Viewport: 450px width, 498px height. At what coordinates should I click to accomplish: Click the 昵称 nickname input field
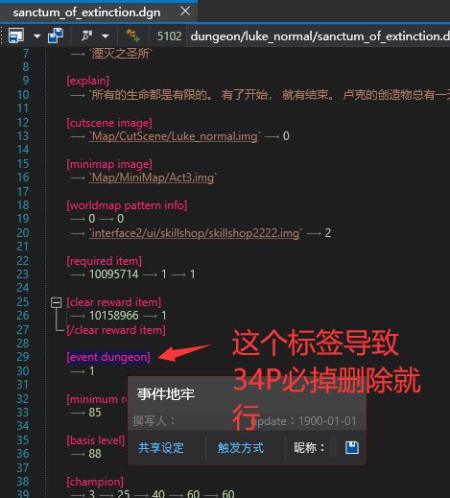333,447
